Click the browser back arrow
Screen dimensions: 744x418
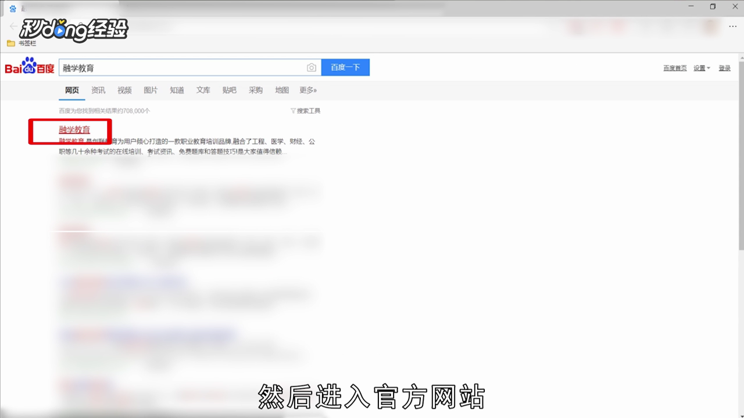[13, 26]
